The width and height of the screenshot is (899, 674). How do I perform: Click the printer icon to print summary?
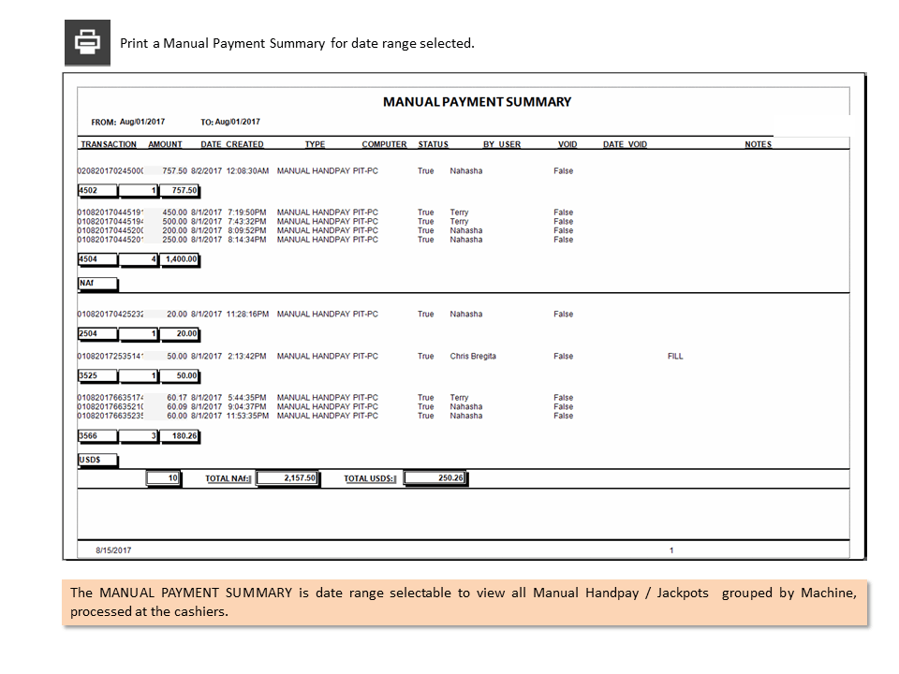pyautogui.click(x=87, y=42)
